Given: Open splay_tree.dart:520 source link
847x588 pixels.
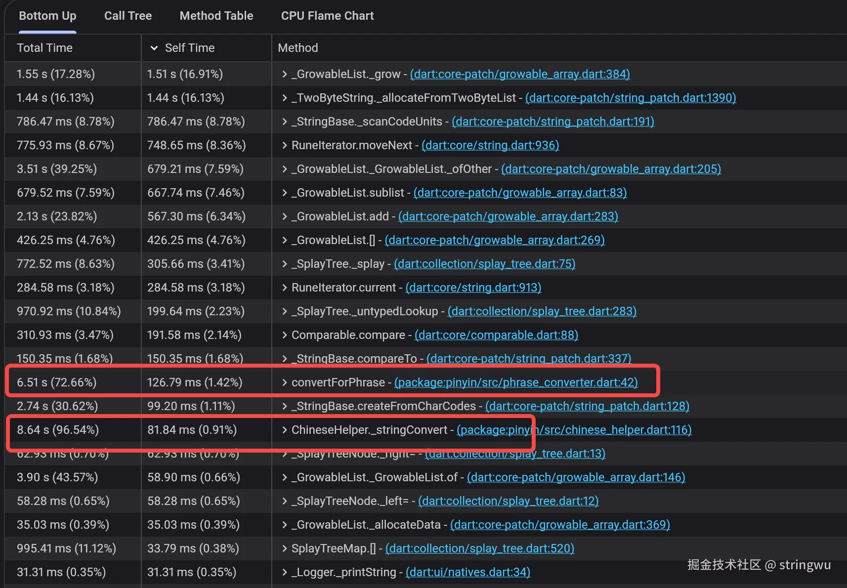Looking at the screenshot, I should point(480,548).
